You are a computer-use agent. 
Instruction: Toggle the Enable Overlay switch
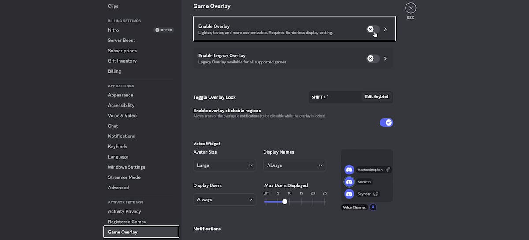[x=373, y=29]
